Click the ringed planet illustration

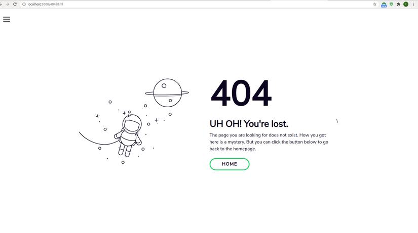point(167,93)
